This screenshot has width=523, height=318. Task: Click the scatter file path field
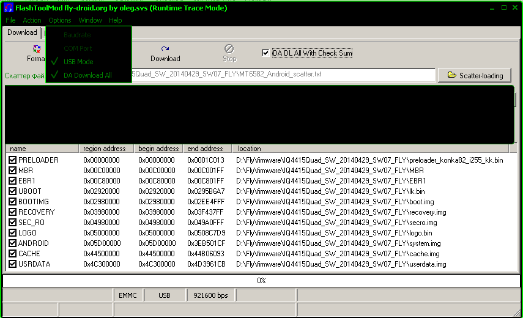(283, 75)
